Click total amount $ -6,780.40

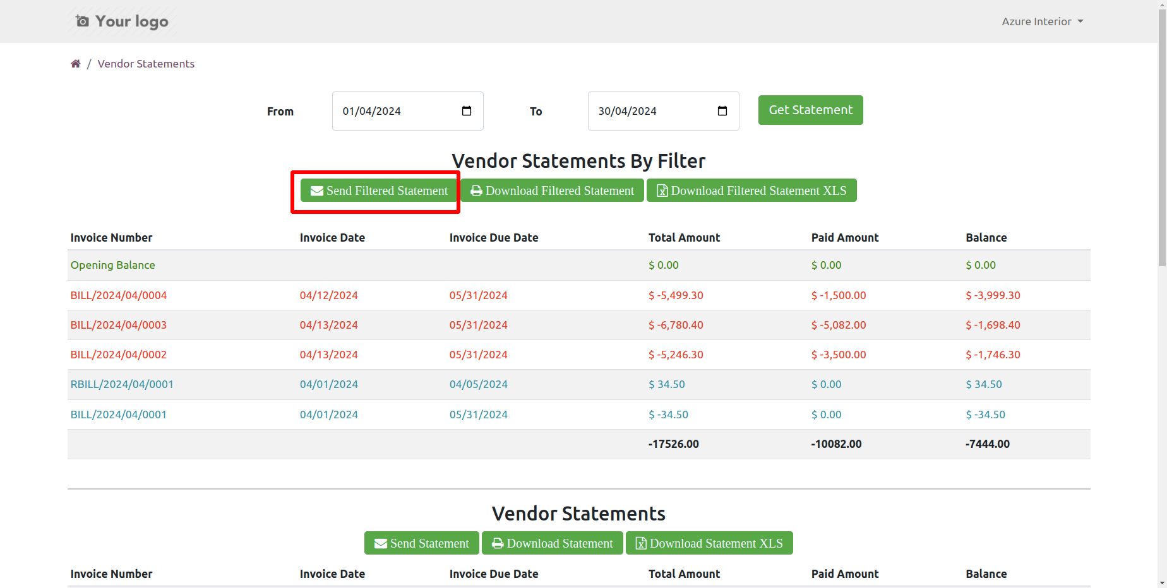click(676, 325)
